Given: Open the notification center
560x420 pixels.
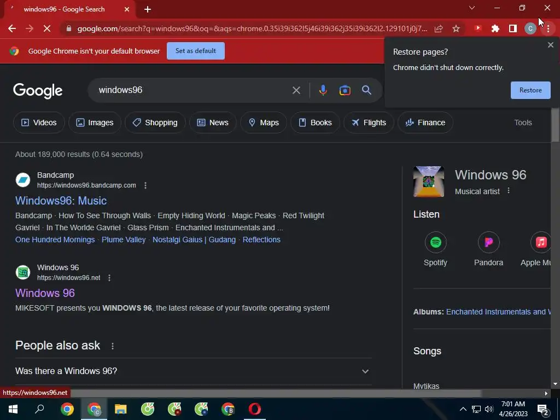Looking at the screenshot, I should pos(542,409).
